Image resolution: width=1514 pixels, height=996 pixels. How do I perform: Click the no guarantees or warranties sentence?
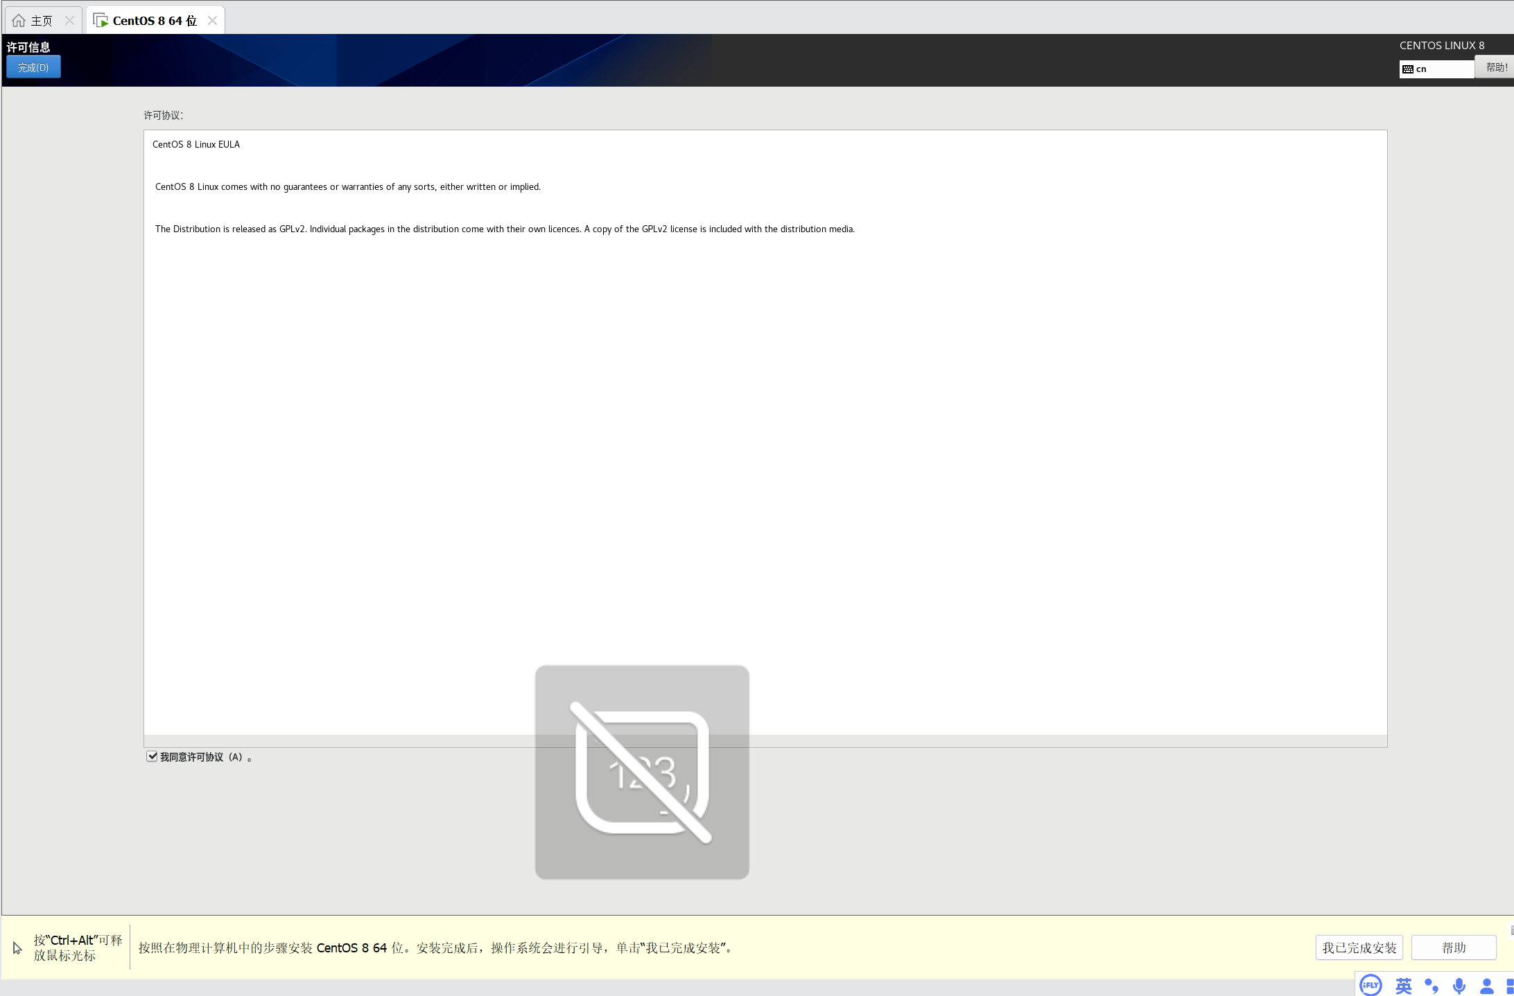point(348,186)
